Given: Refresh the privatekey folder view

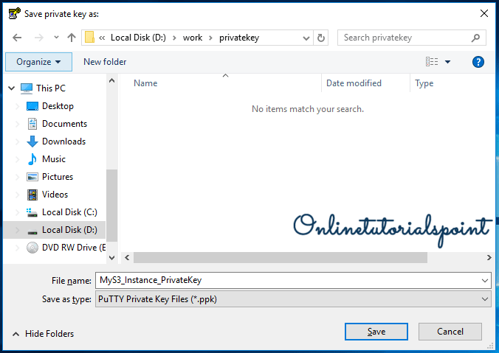Looking at the screenshot, I should pyautogui.click(x=321, y=38).
